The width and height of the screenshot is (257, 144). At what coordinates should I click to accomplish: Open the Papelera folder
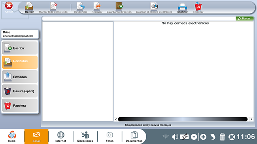[20, 105]
